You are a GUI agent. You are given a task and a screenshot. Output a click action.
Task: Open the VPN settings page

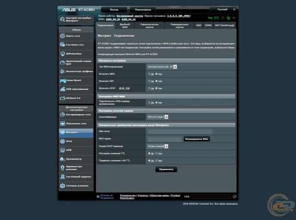pyautogui.click(x=76, y=150)
